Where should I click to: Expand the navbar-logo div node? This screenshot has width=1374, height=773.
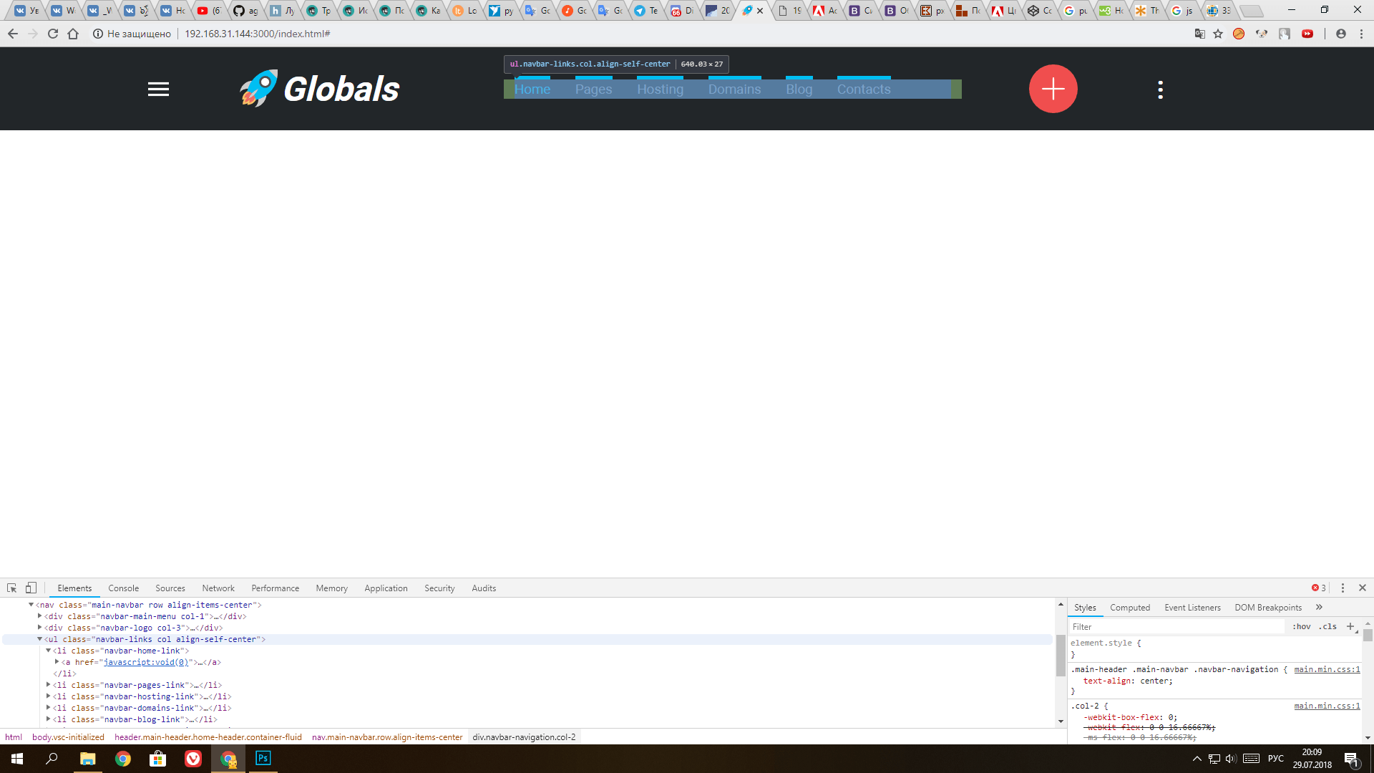coord(40,628)
